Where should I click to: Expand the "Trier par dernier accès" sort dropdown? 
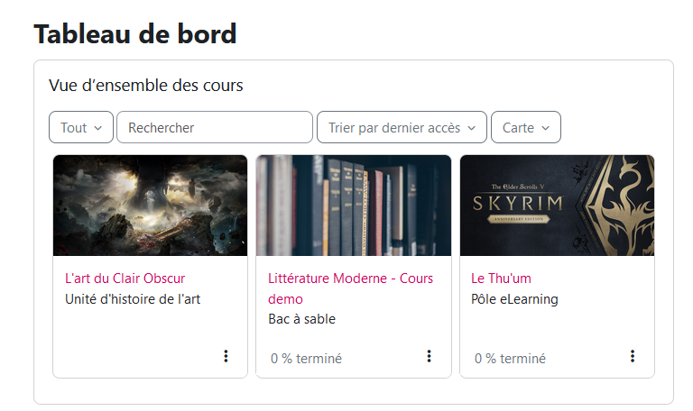[402, 128]
